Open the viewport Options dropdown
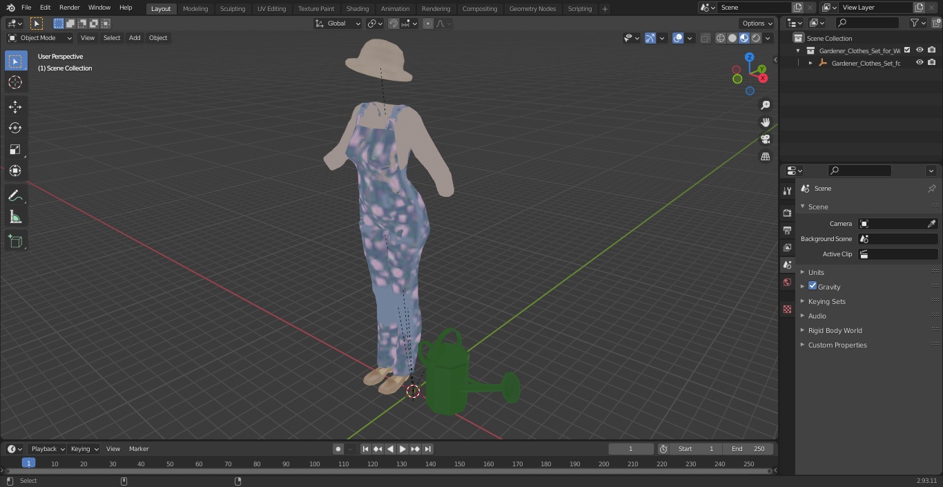 (757, 23)
